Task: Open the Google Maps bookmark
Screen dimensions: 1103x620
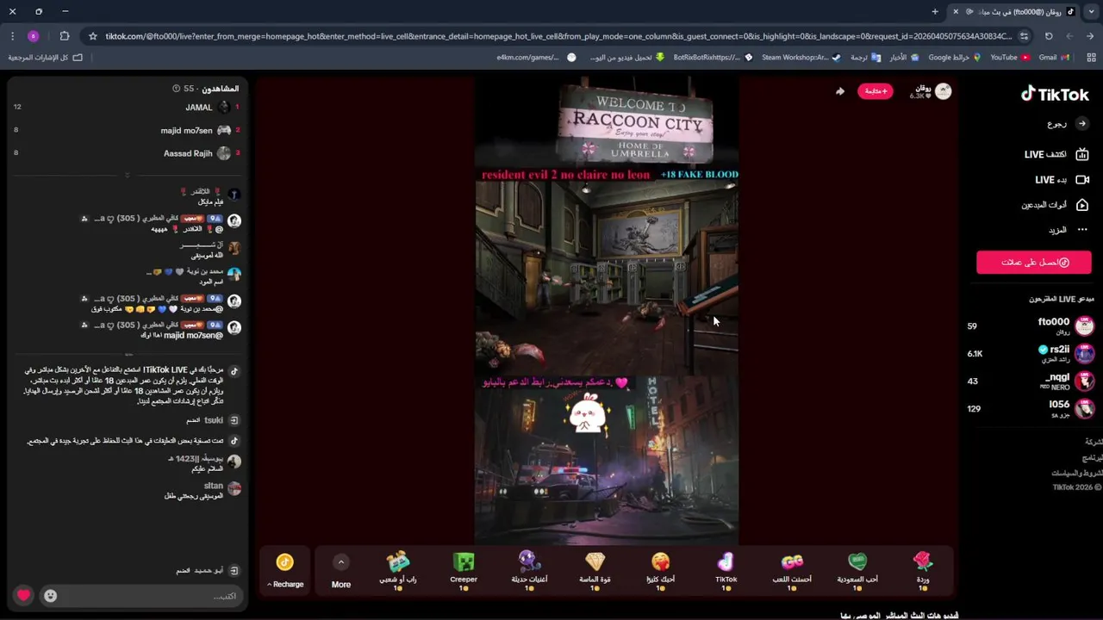Action: 954,58
